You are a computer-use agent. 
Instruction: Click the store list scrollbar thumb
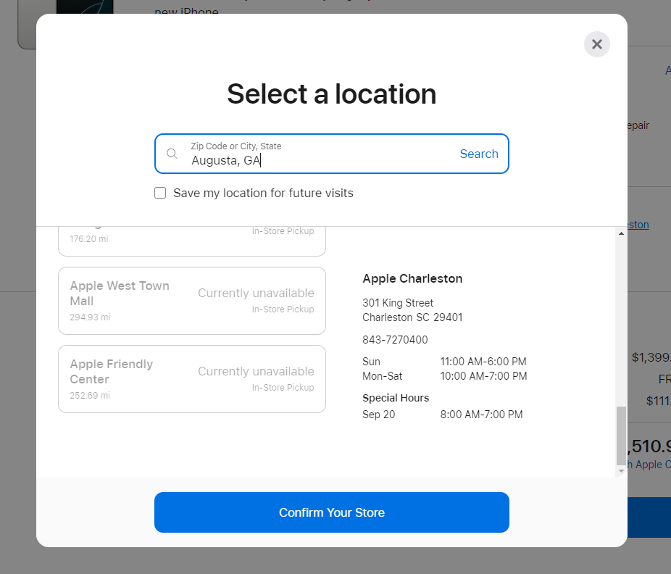click(x=621, y=436)
